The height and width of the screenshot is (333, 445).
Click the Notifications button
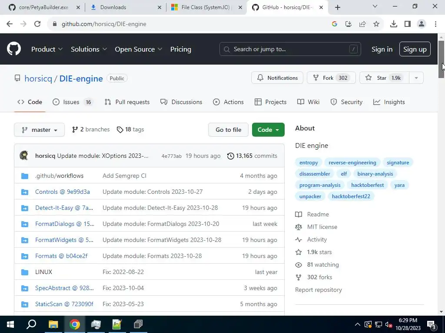coord(277,78)
